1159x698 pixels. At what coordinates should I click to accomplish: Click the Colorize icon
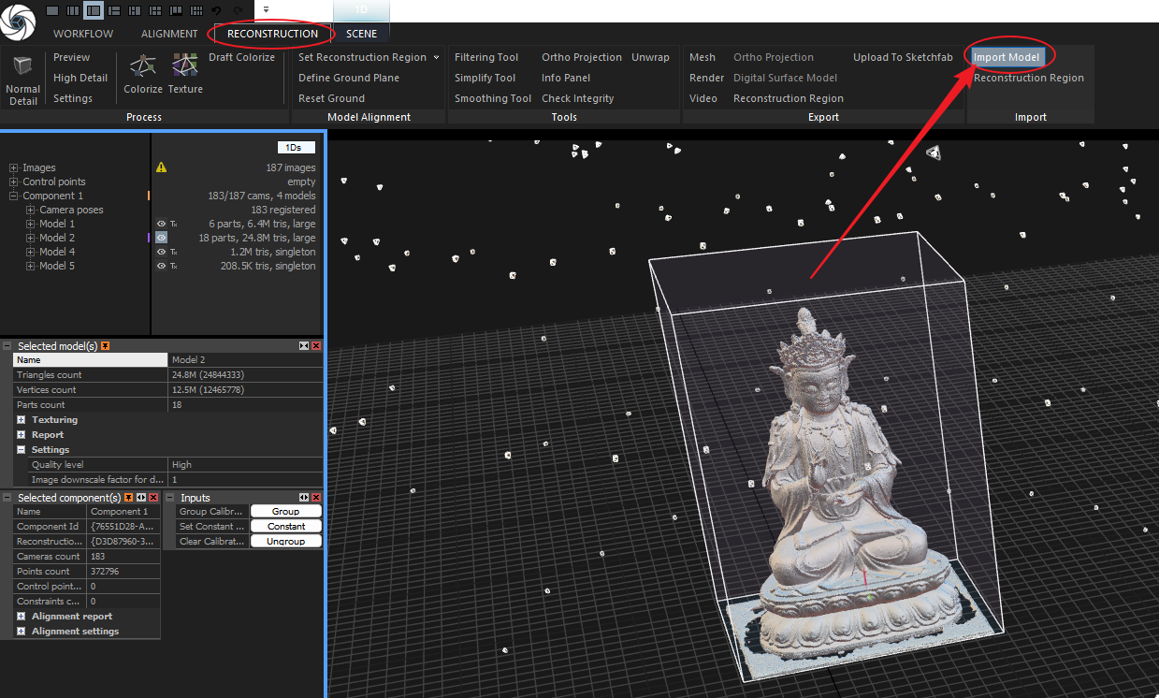[142, 67]
